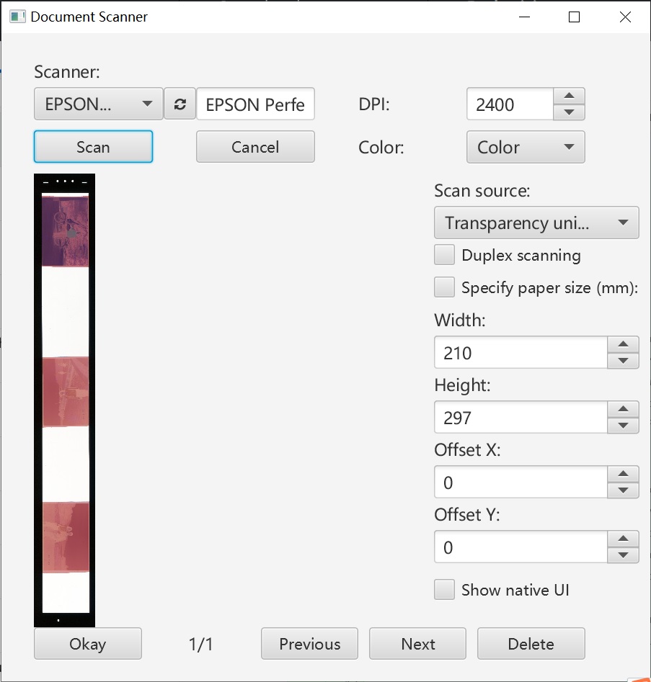Click the Document Scanner title bar icon
Screen dimensions: 651x682
(16, 16)
